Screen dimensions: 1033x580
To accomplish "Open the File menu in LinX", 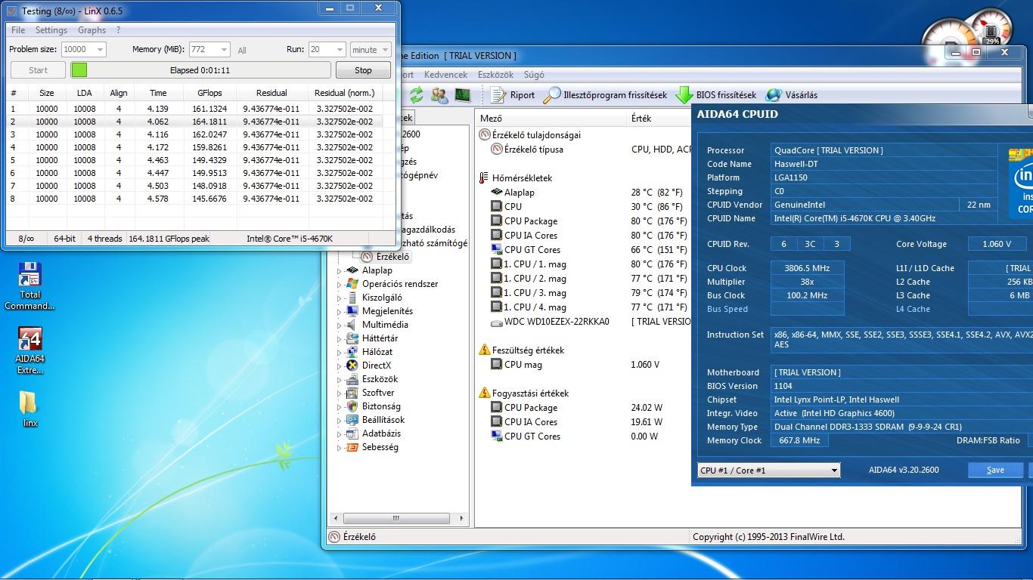I will pos(18,30).
